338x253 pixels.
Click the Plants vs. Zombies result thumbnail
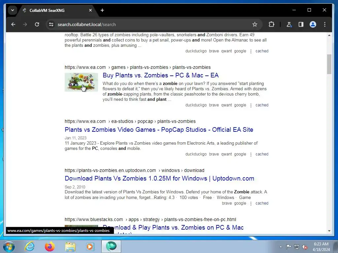point(81,82)
